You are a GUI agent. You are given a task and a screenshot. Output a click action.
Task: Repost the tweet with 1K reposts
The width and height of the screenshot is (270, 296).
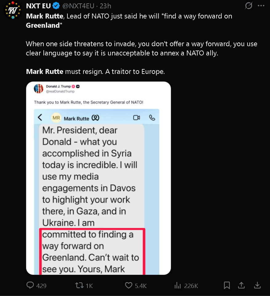click(79, 286)
